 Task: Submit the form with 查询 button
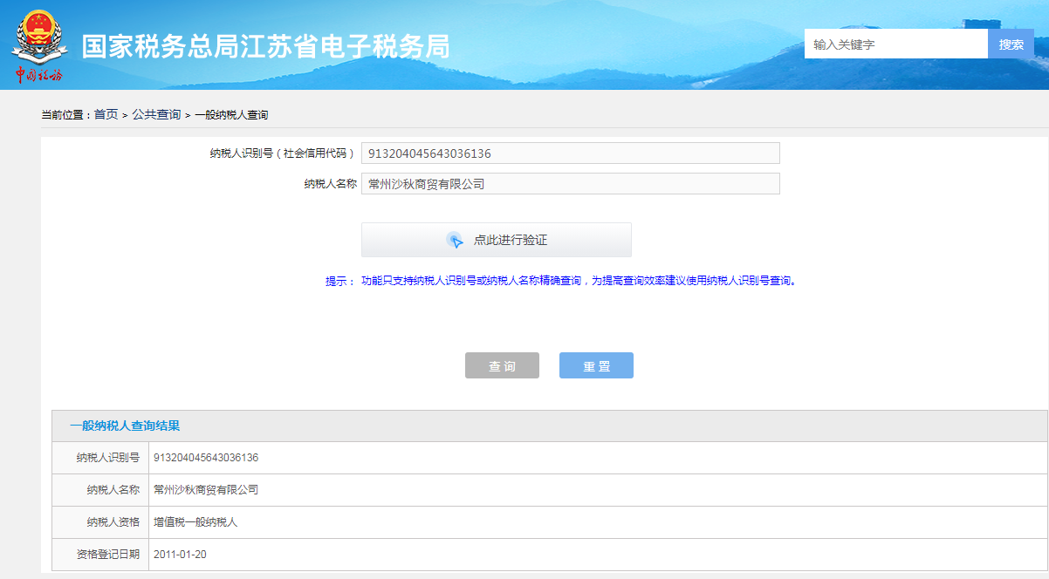coord(502,366)
